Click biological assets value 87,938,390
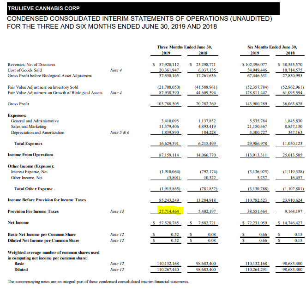 tap(169, 93)
